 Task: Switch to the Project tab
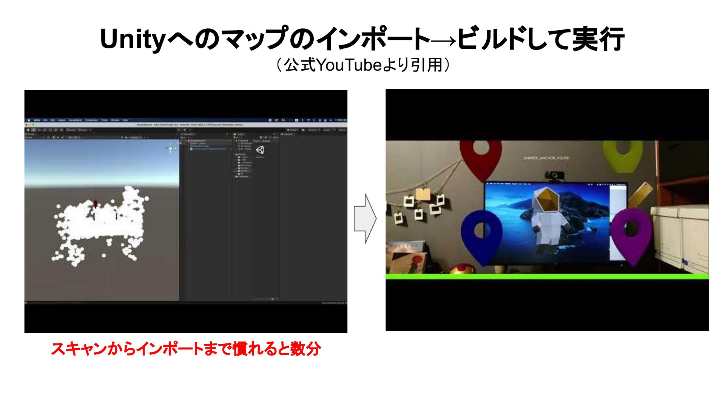[239, 134]
